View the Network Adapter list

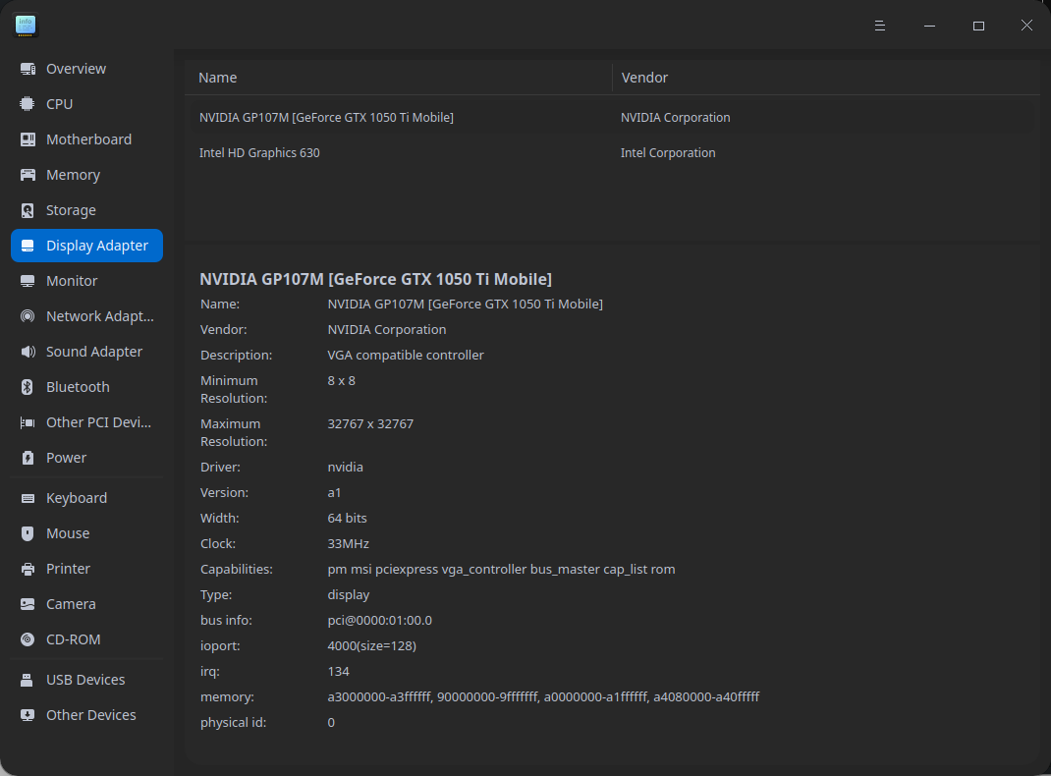87,316
